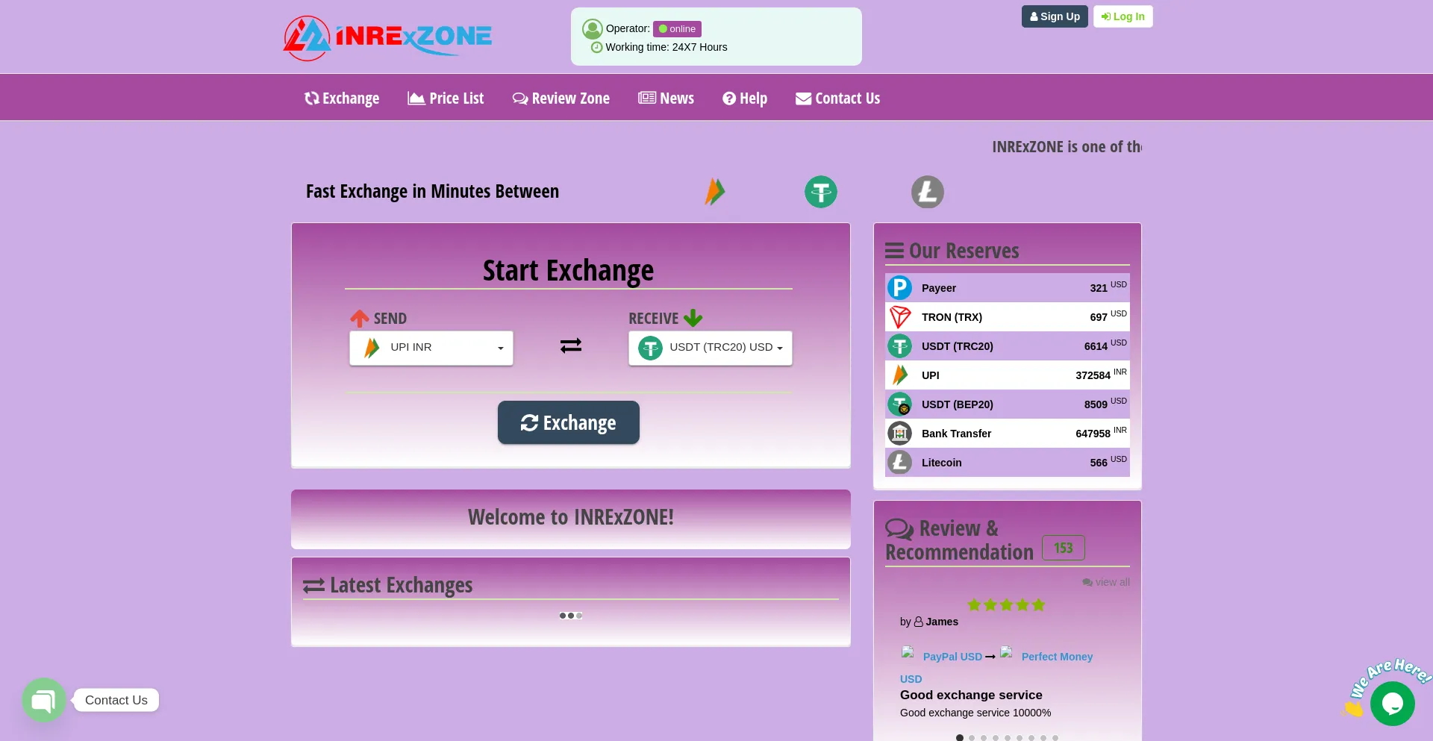Expand the UPI INR send dropdown

pyautogui.click(x=431, y=348)
